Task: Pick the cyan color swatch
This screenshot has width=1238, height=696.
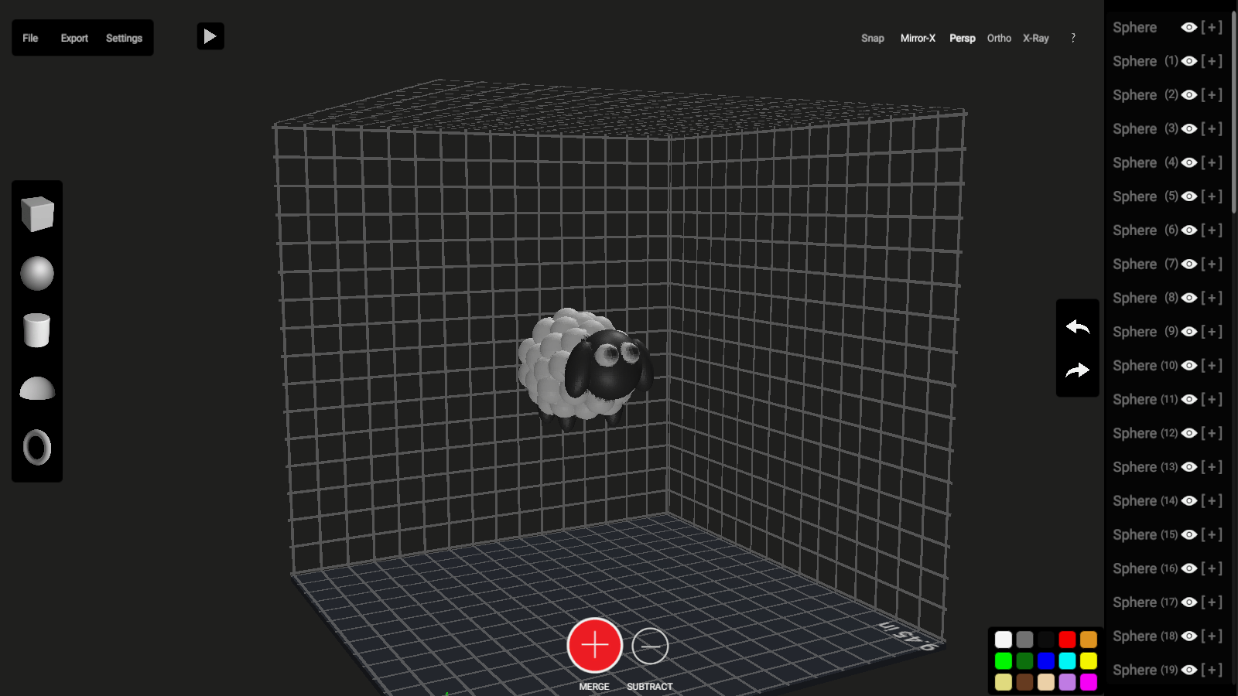Action: [1067, 660]
